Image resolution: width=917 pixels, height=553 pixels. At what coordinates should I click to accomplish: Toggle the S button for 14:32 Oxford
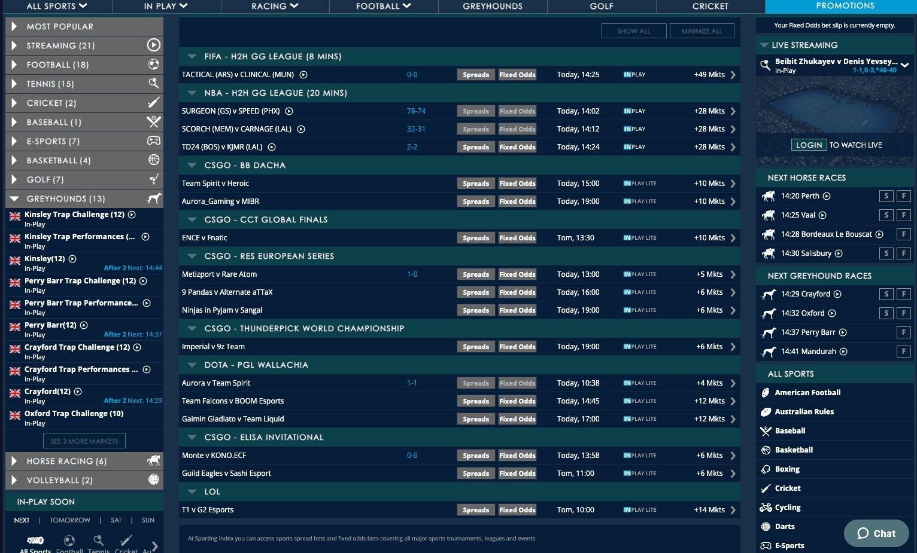pos(886,313)
